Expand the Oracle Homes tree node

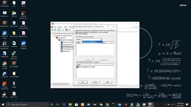[59, 45]
